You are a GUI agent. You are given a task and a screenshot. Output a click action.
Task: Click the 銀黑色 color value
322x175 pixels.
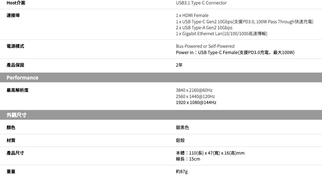pyautogui.click(x=182, y=128)
